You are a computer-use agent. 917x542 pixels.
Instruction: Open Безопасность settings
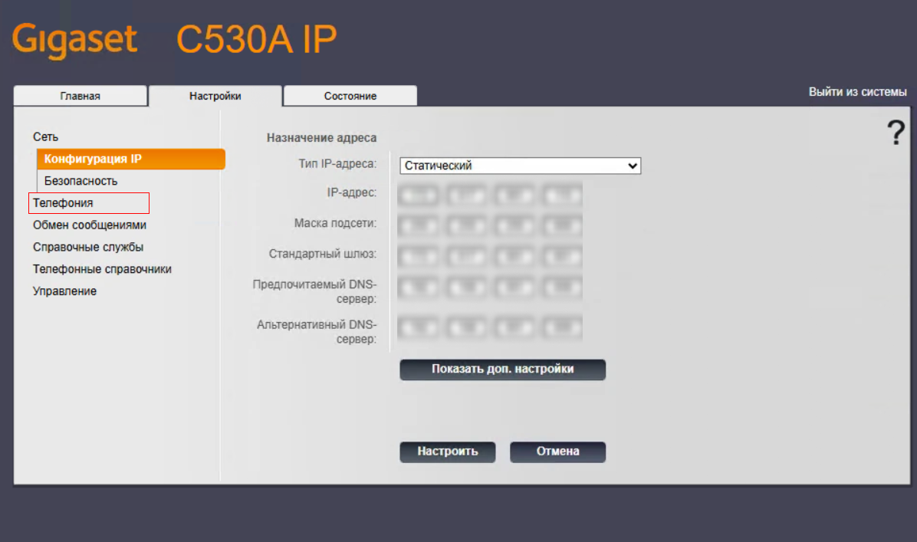pyautogui.click(x=81, y=181)
